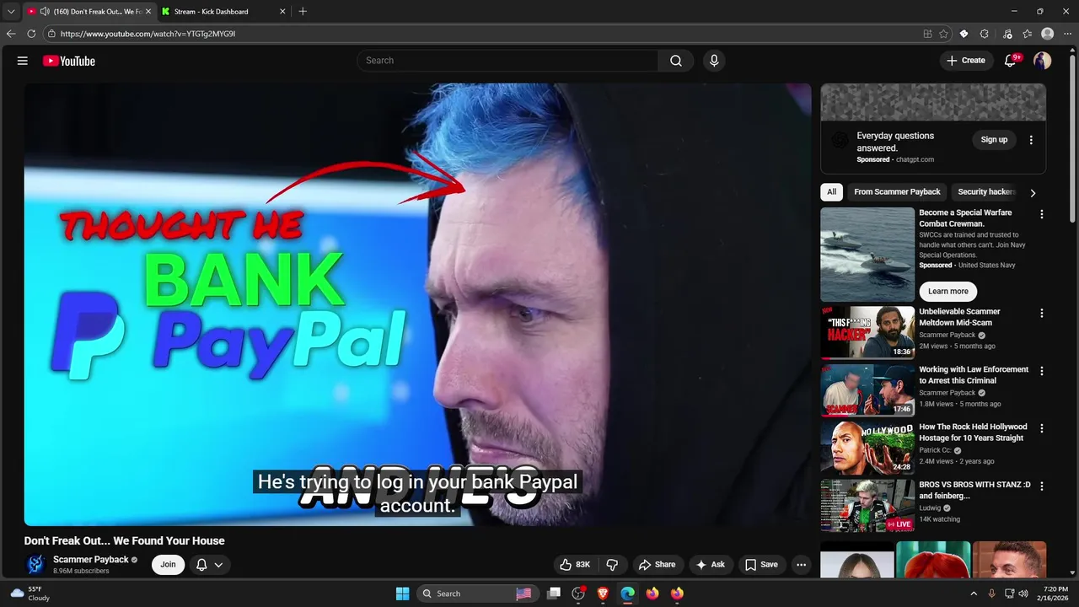Open the weather widget 55°F Cloudy
Image resolution: width=1079 pixels, height=607 pixels.
coord(30,594)
